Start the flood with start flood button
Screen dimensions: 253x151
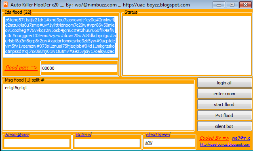click(x=224, y=105)
